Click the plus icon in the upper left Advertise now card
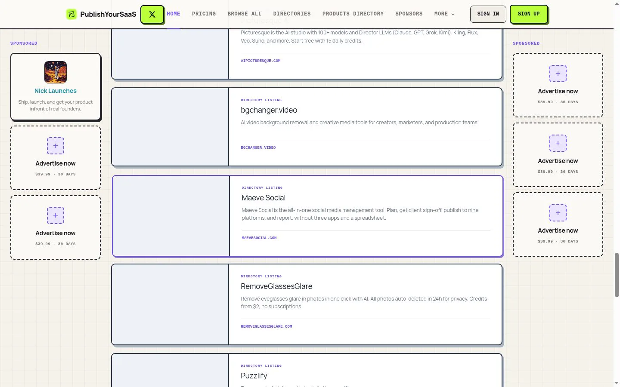 pos(56,146)
